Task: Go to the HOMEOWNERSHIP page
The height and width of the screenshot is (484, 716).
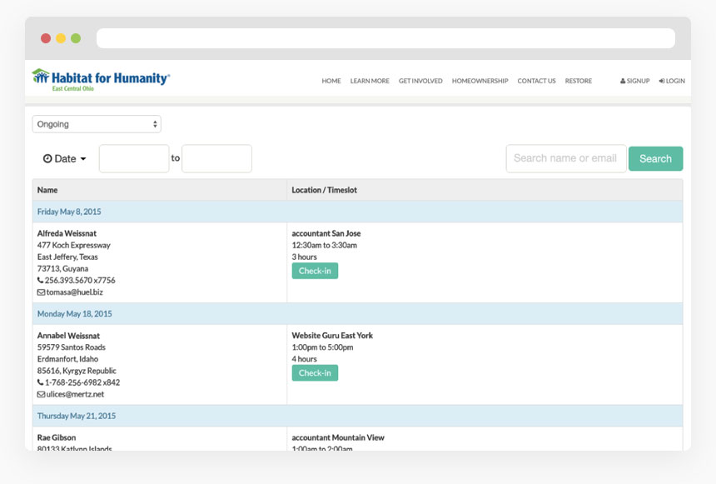Action: pyautogui.click(x=480, y=81)
